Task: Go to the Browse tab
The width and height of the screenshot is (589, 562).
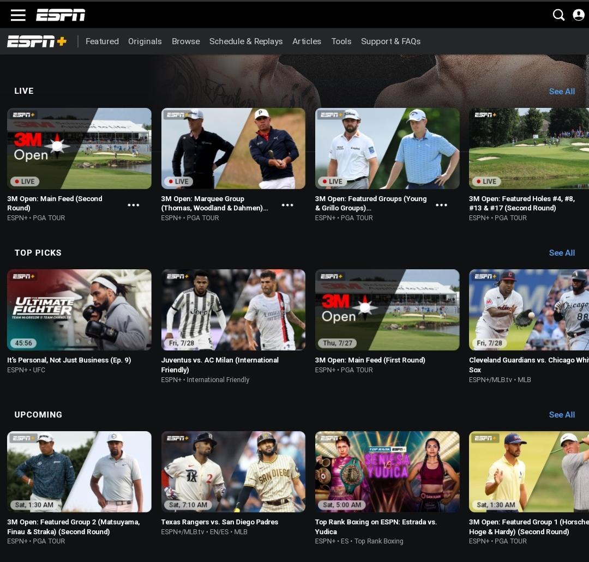Action: tap(186, 41)
